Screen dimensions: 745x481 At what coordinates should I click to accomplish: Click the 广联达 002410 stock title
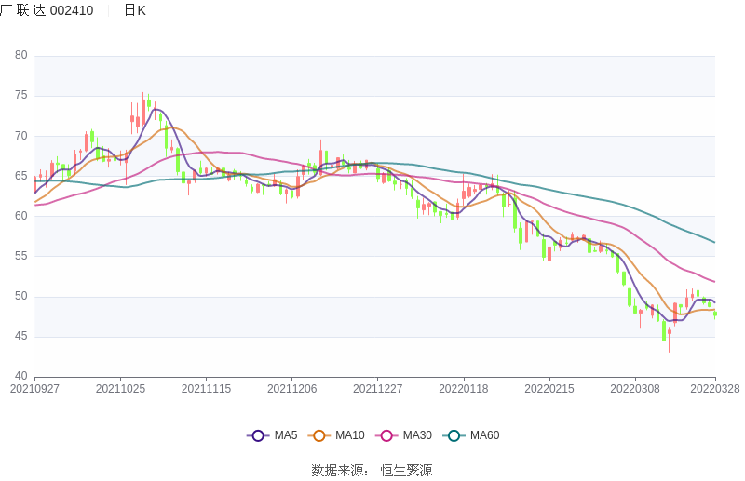coord(47,10)
